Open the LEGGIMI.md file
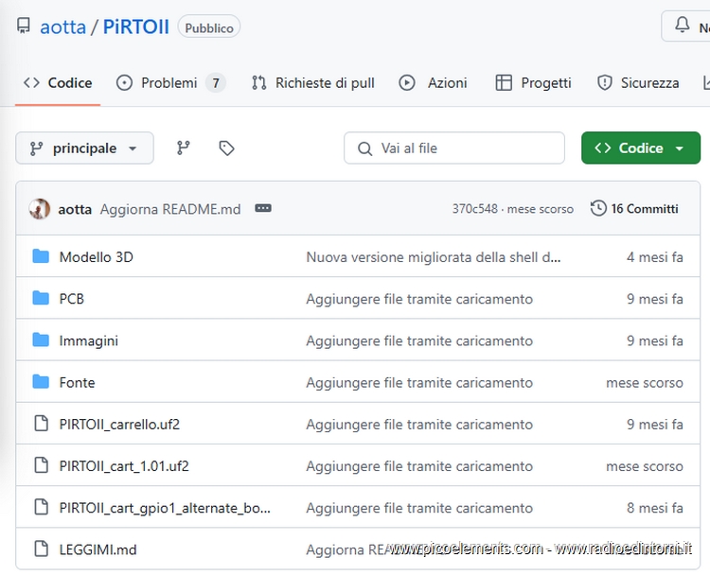Screen dimensions: 710x575 point(98,549)
